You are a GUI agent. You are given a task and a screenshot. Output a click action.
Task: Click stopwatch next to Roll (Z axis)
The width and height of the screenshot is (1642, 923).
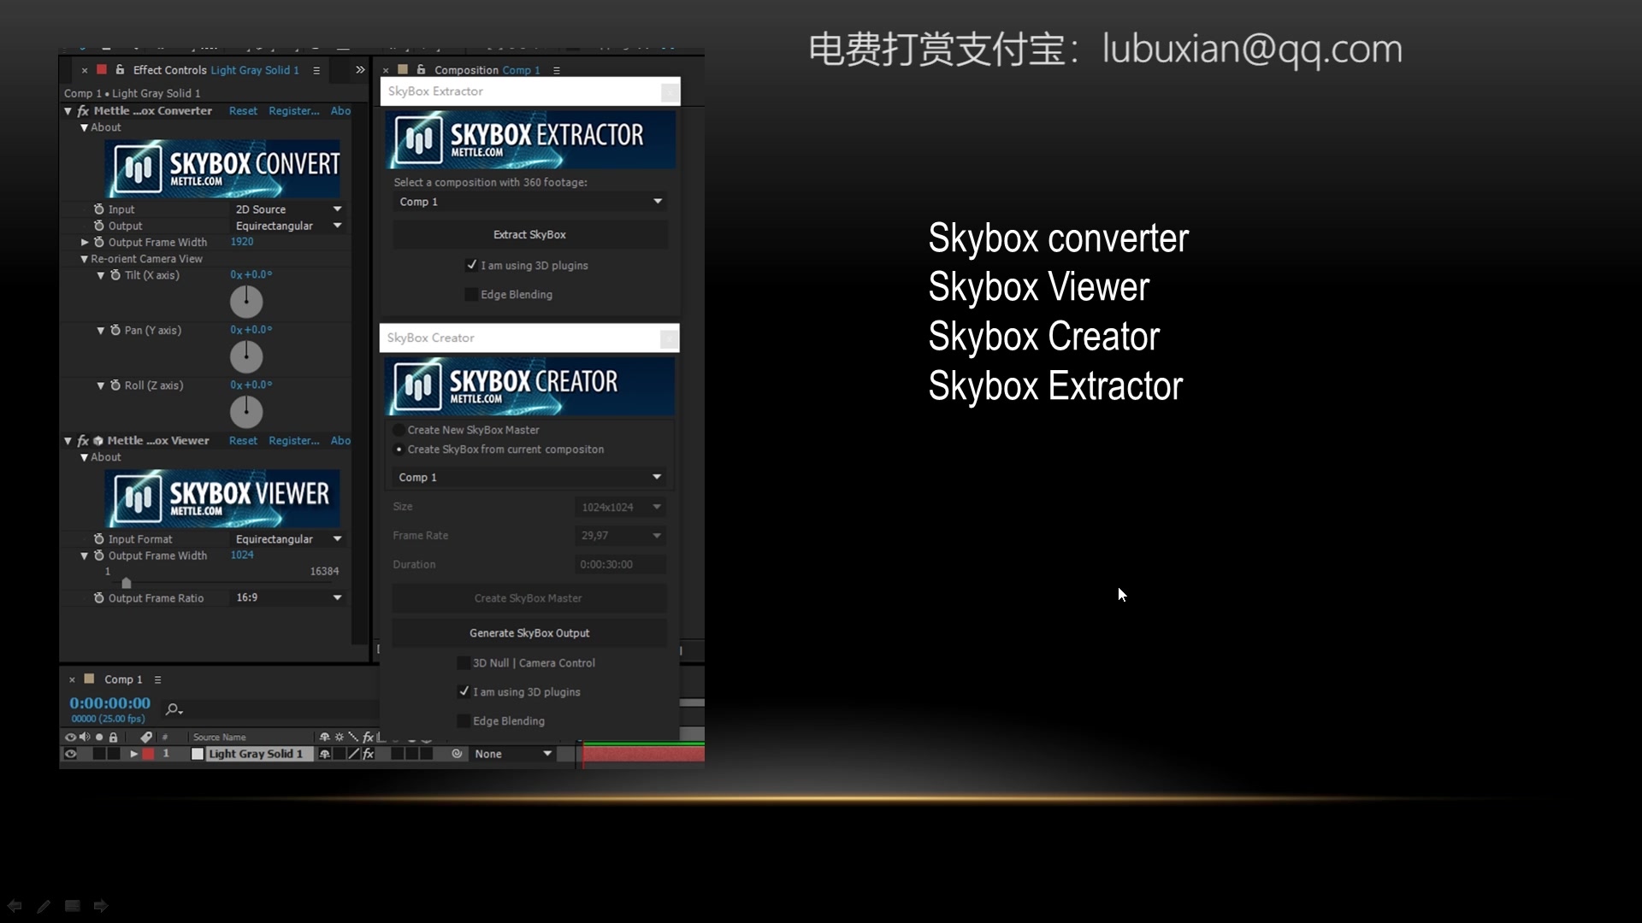(x=115, y=385)
